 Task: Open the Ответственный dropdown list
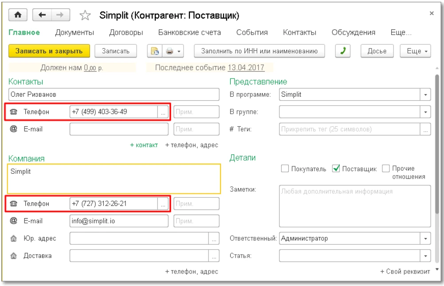[426, 239]
